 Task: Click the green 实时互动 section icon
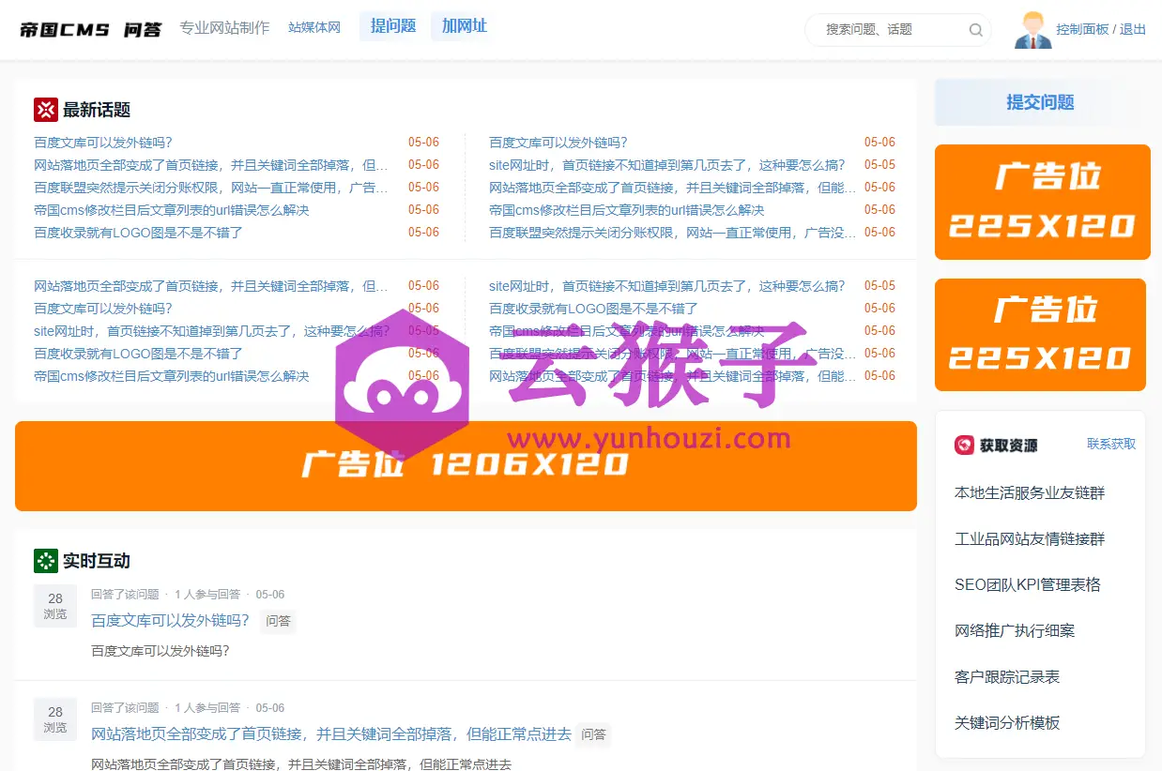coord(46,561)
